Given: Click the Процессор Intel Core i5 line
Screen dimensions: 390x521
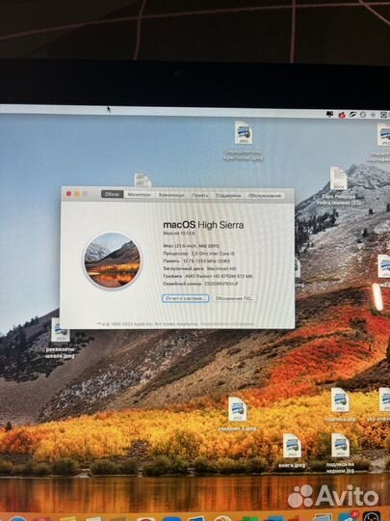Looking at the screenshot, I should click(x=199, y=253).
